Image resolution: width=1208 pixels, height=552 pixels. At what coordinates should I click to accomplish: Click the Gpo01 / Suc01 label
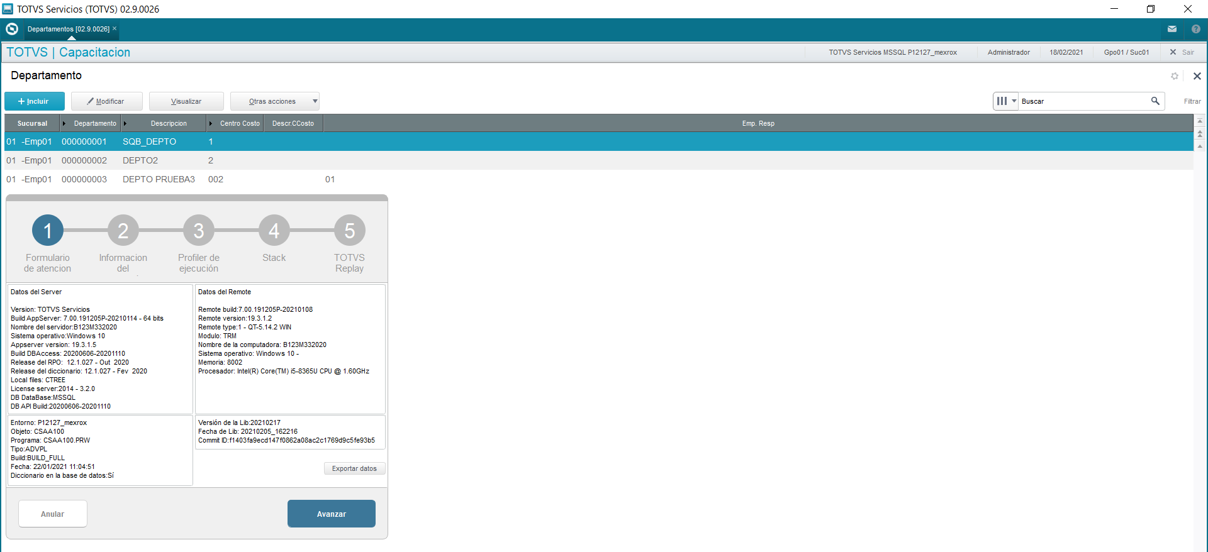tap(1126, 52)
